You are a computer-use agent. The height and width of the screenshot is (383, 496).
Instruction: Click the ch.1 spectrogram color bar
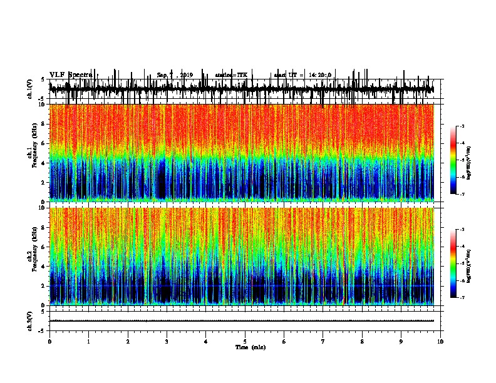tap(453, 160)
